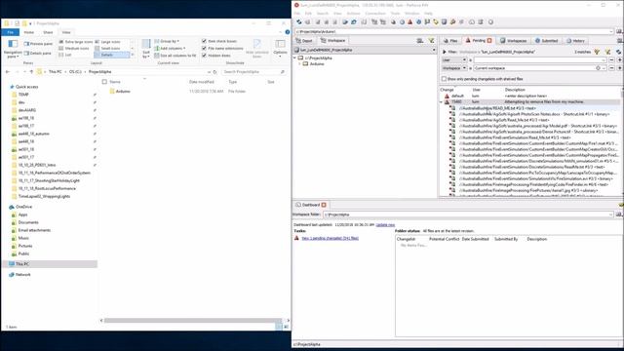Click the Search ProjectAlpha box
The height and width of the screenshot is (351, 624).
(253, 72)
